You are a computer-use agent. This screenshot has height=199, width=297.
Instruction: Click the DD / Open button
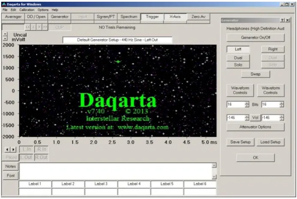[36, 17]
